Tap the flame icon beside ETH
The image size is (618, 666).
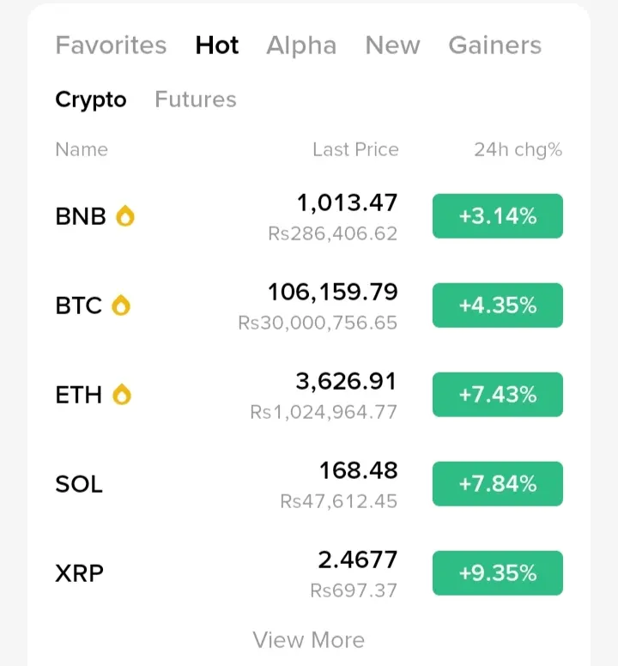(122, 395)
